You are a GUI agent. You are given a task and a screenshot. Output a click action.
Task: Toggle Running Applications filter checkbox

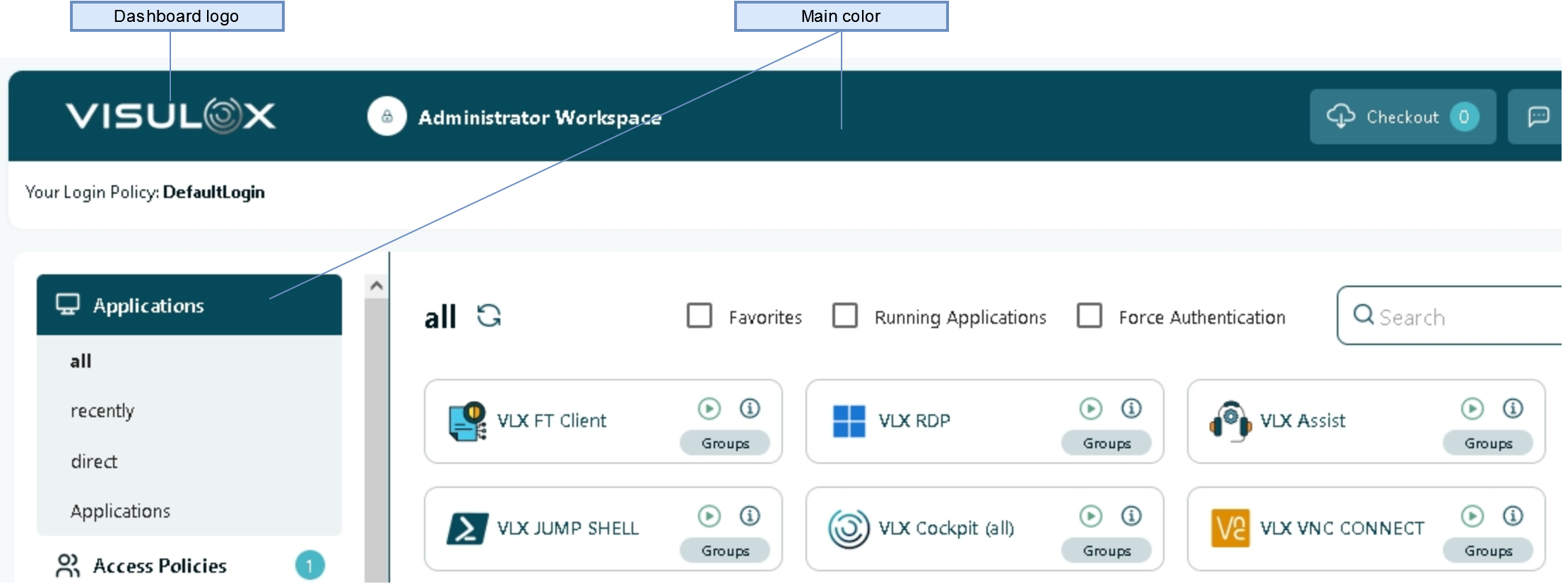tap(845, 315)
